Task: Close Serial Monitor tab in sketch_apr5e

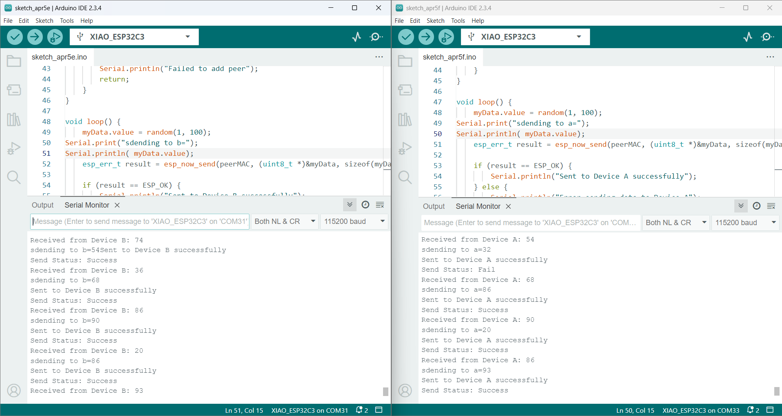Action: click(x=117, y=205)
